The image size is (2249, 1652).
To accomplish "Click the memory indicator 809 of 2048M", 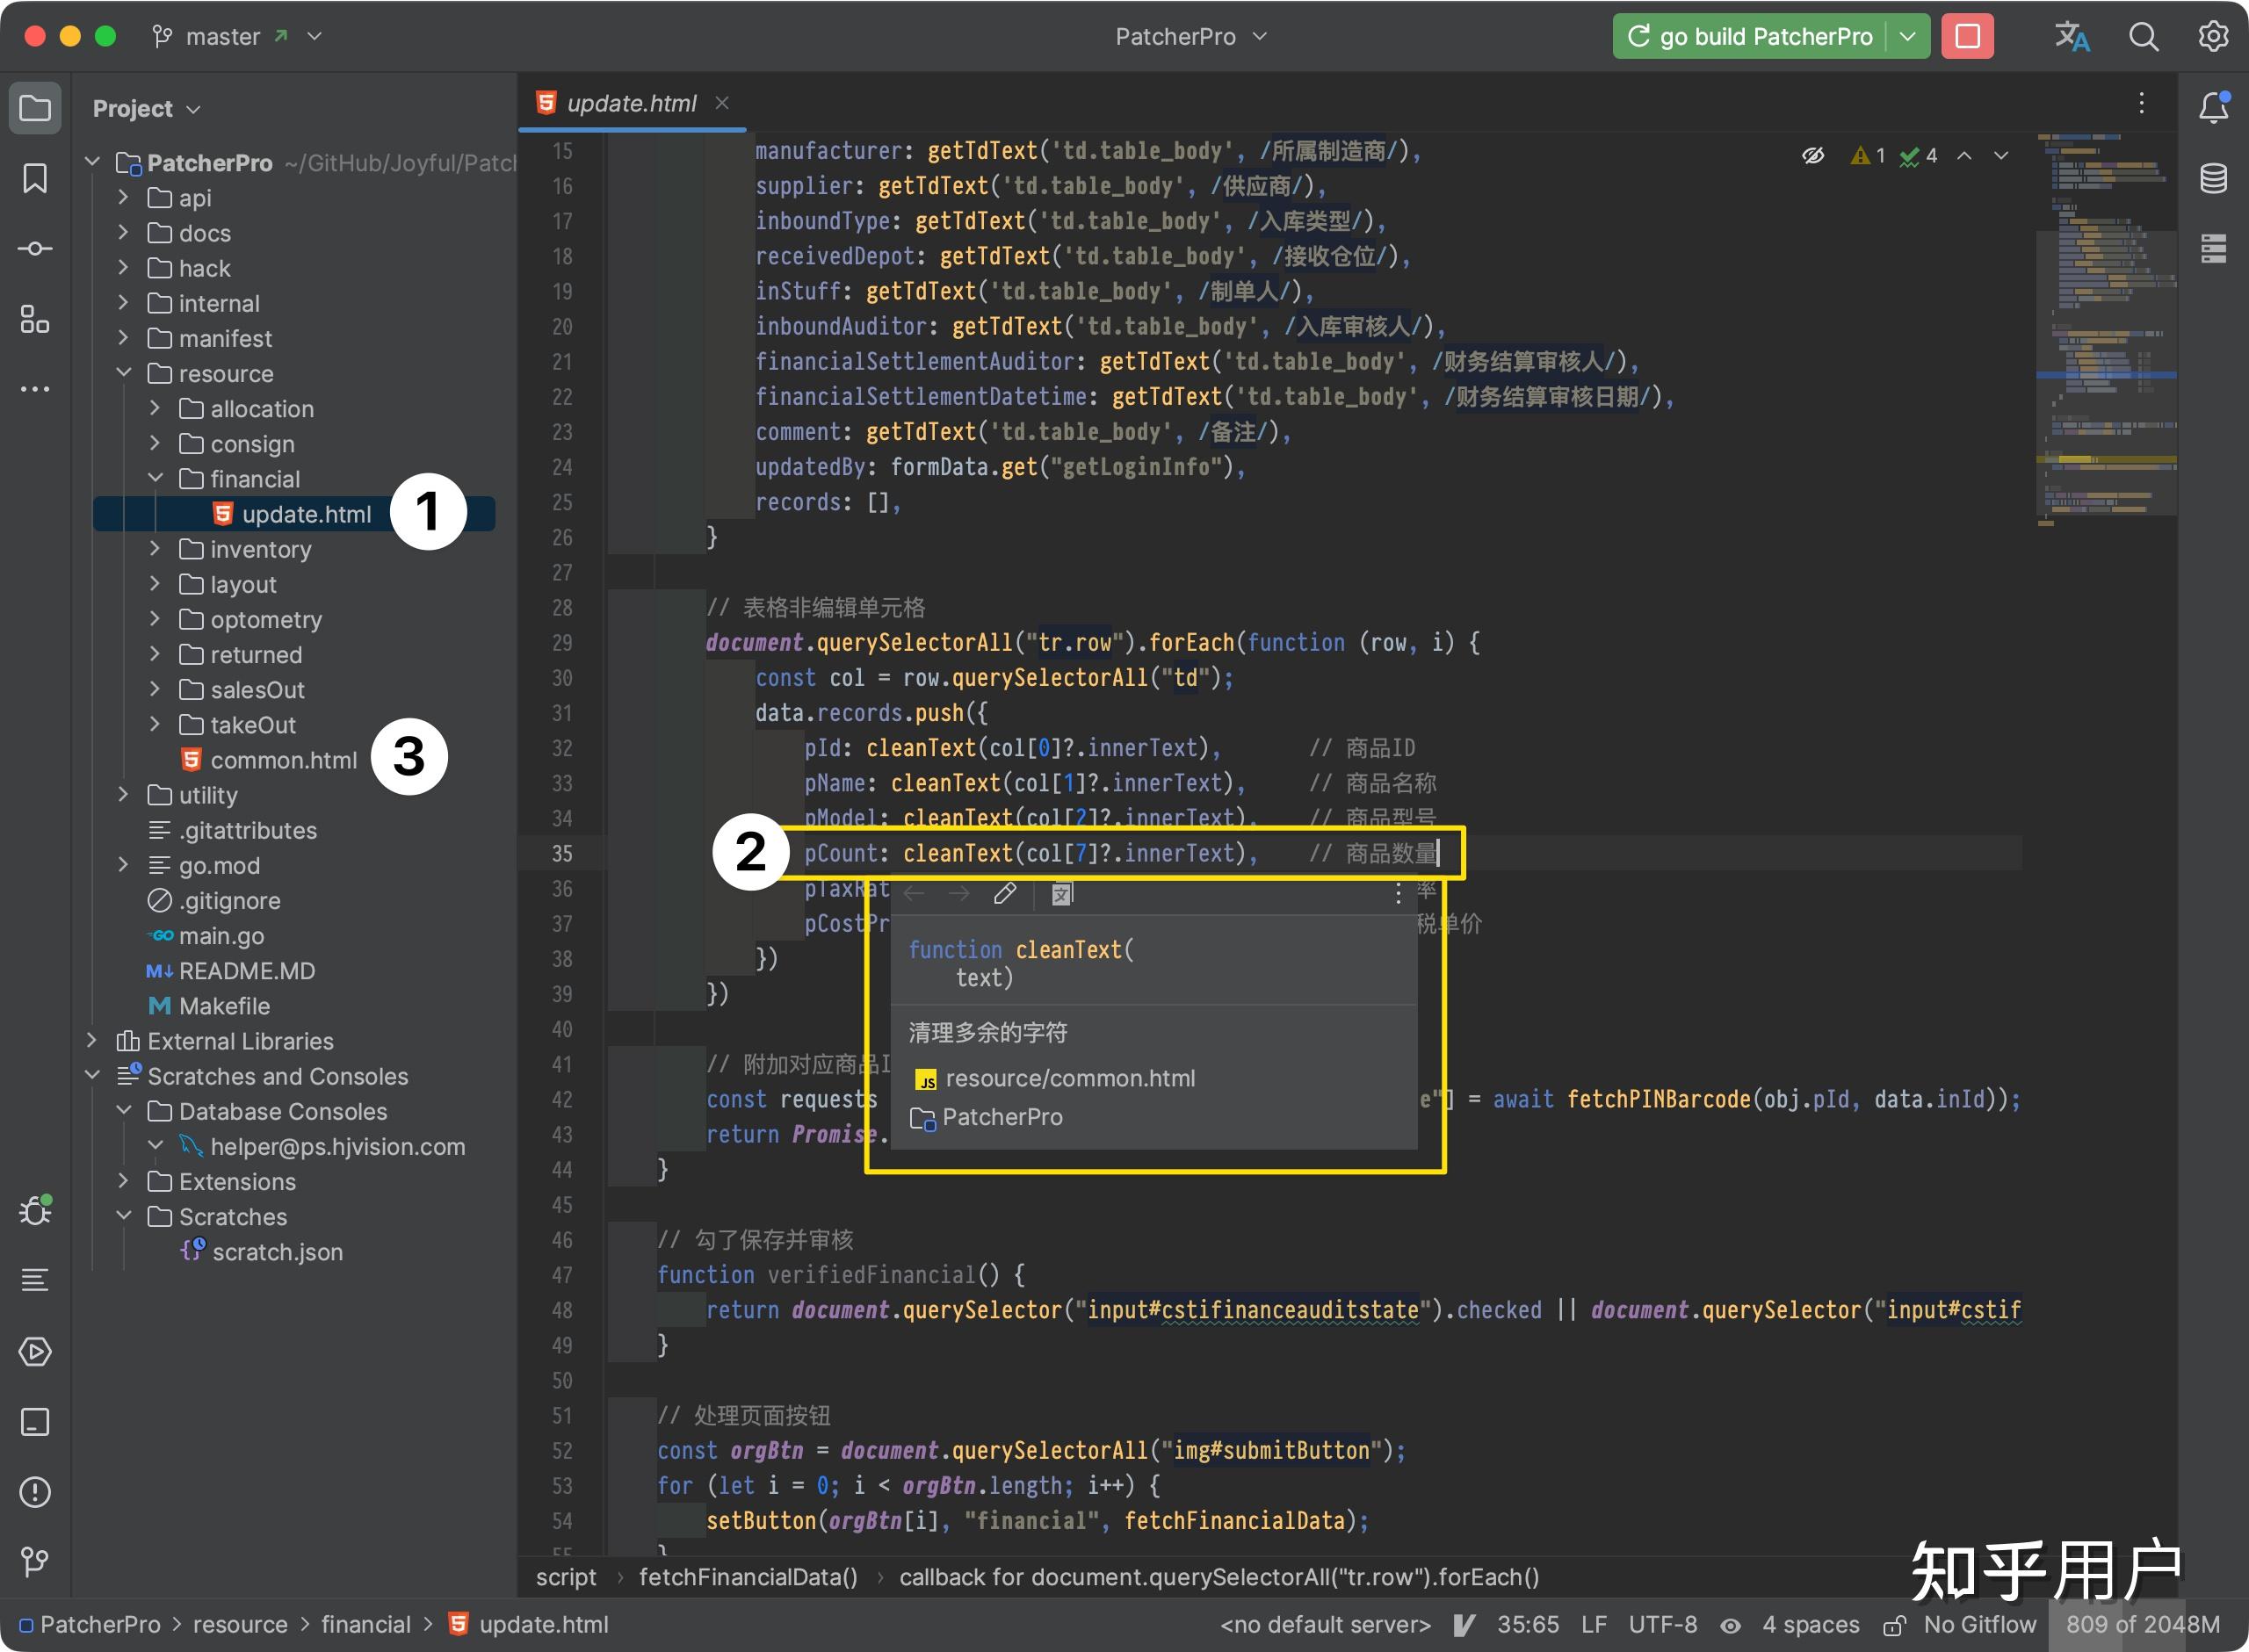I will coord(2142,1625).
